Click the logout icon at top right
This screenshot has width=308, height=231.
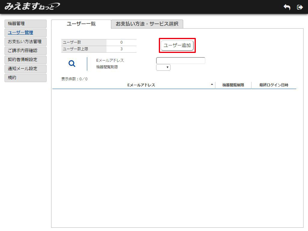[300, 7]
